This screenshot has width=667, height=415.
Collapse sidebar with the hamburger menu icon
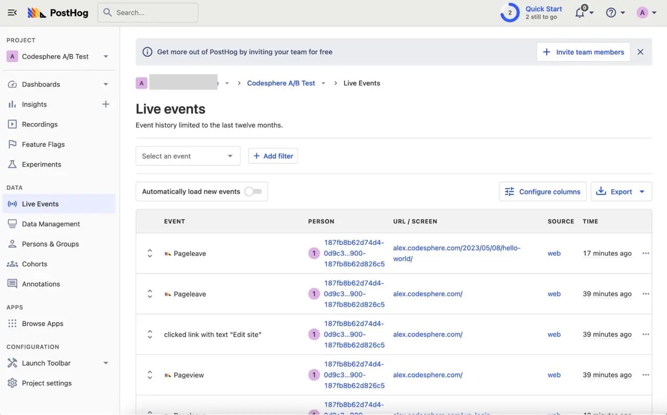(13, 12)
